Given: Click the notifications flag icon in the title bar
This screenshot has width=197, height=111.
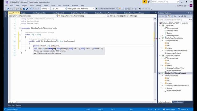Looking at the screenshot, I should [145, 2].
